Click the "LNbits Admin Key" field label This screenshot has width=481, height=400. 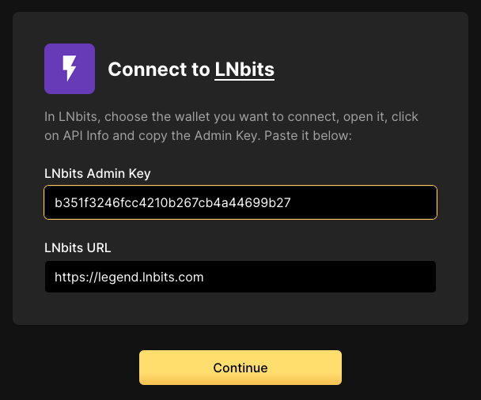click(x=97, y=173)
